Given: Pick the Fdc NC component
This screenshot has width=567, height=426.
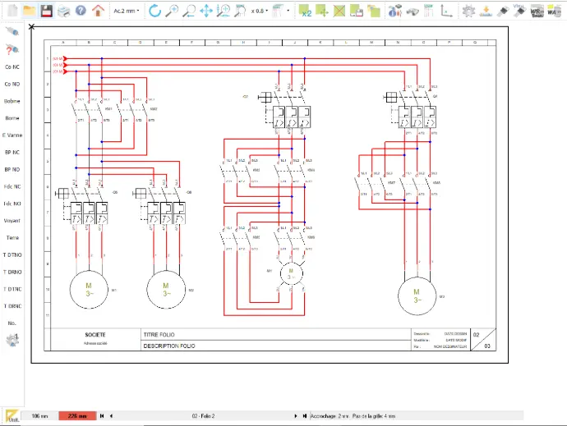Looking at the screenshot, I should tap(12, 186).
